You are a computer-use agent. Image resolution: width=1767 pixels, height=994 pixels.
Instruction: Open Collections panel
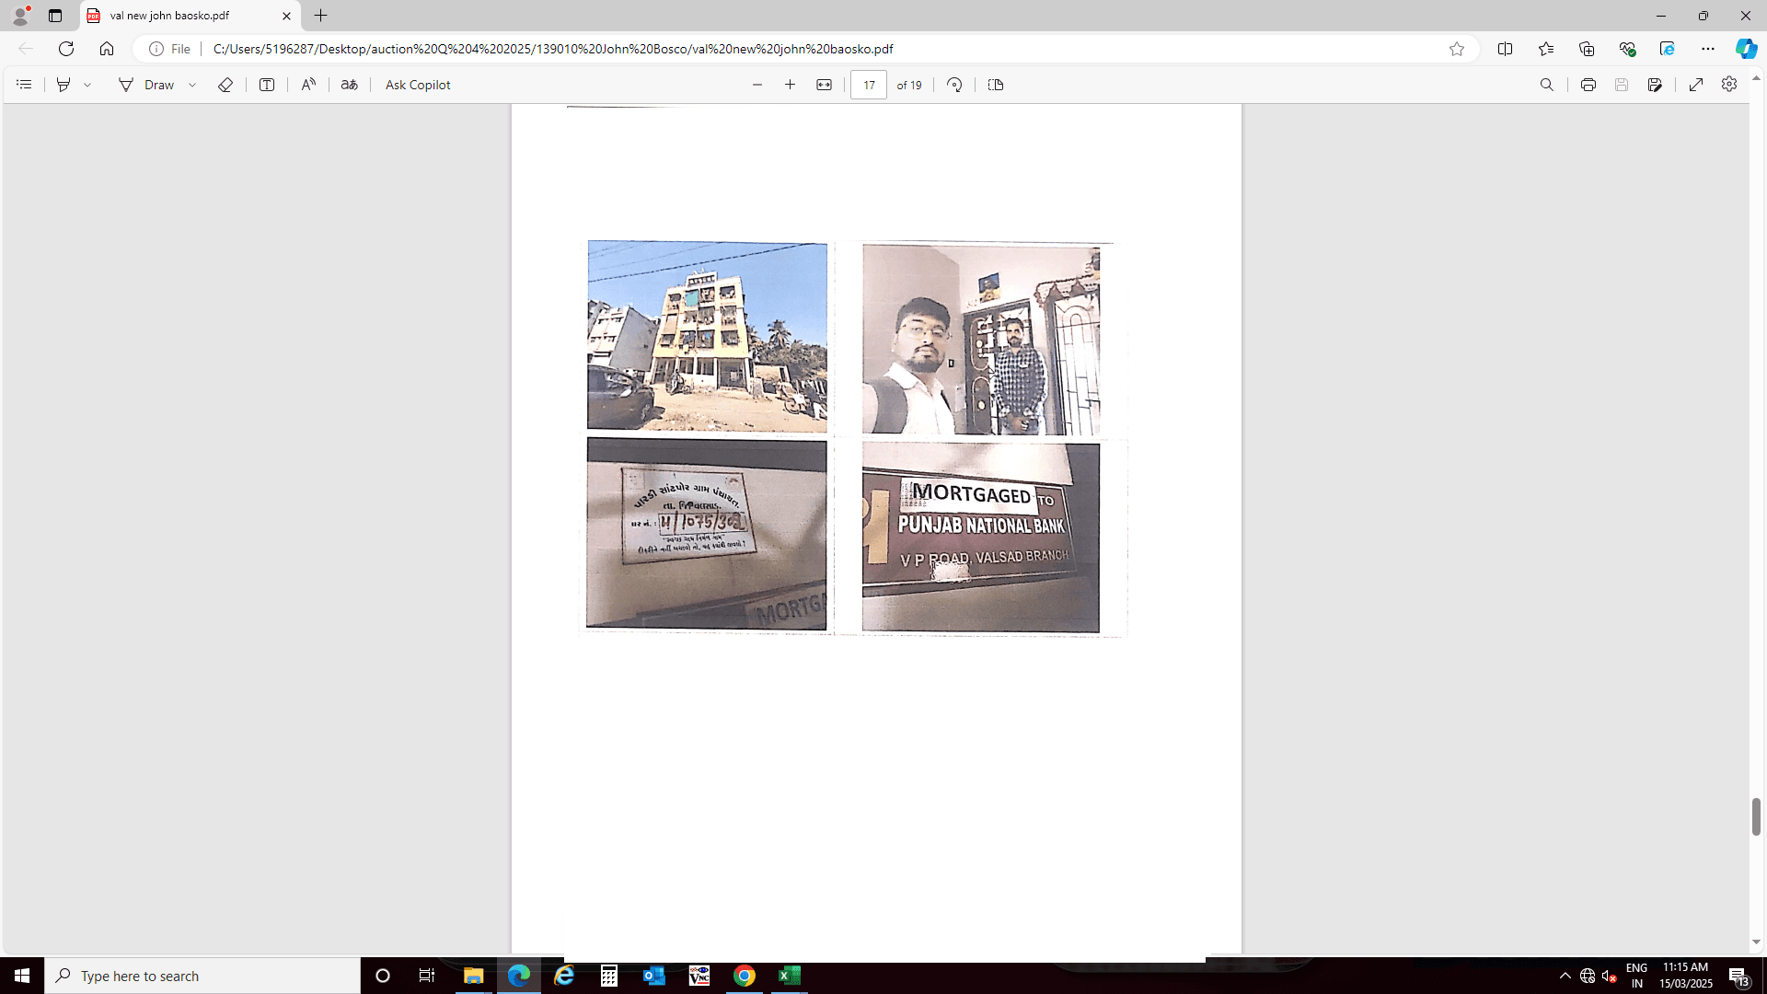[x=1587, y=49]
